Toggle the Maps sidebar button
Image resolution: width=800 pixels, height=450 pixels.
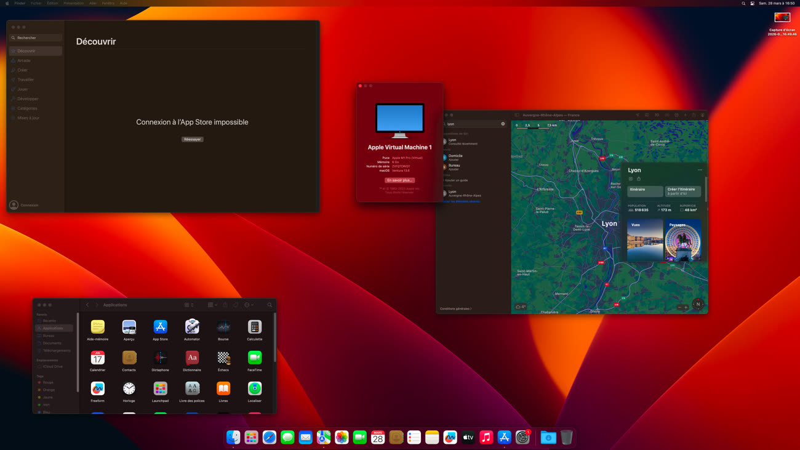(x=517, y=115)
